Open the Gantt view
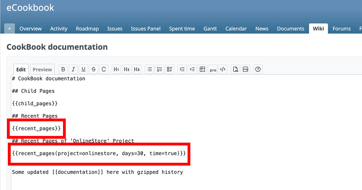Viewport: 362px width, 190px height. (x=210, y=28)
